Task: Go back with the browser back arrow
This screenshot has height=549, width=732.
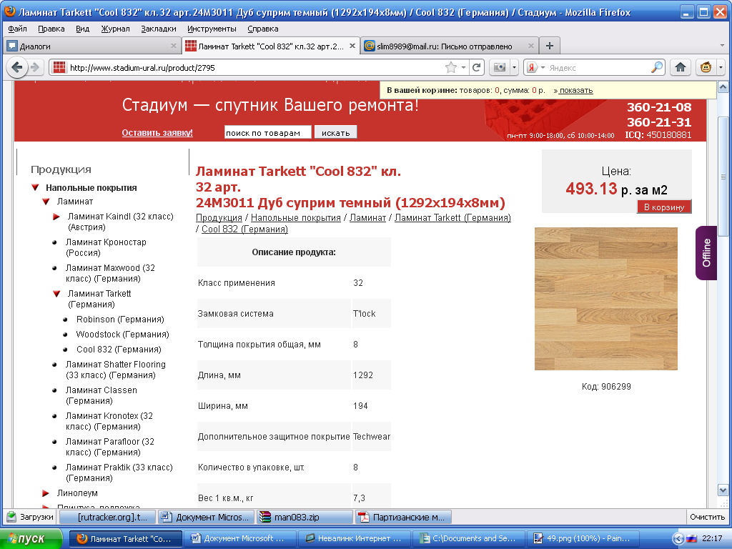Action: (16, 67)
